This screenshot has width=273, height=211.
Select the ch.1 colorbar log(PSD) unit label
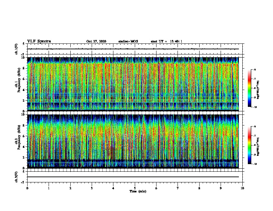(x=258, y=90)
